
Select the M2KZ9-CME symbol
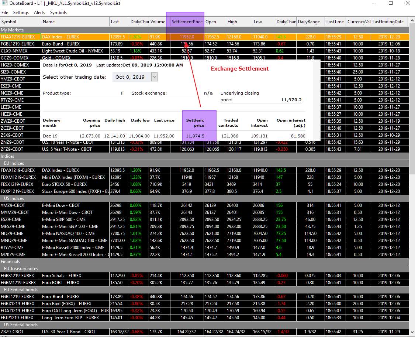click(x=13, y=255)
